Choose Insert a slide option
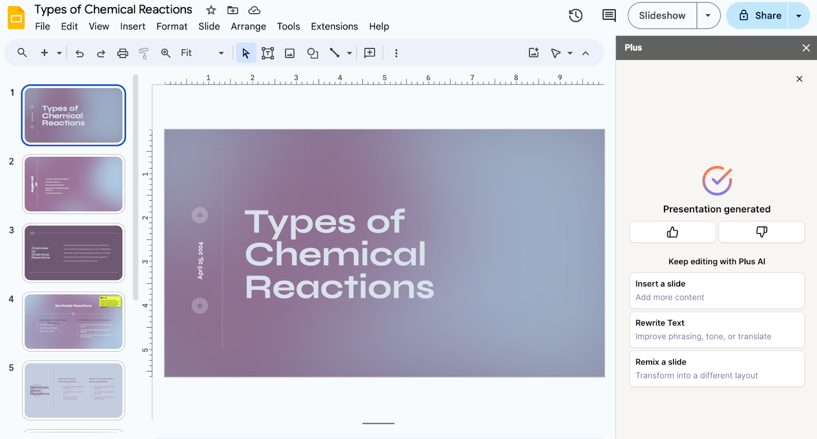The height and width of the screenshot is (439, 817). coord(717,290)
